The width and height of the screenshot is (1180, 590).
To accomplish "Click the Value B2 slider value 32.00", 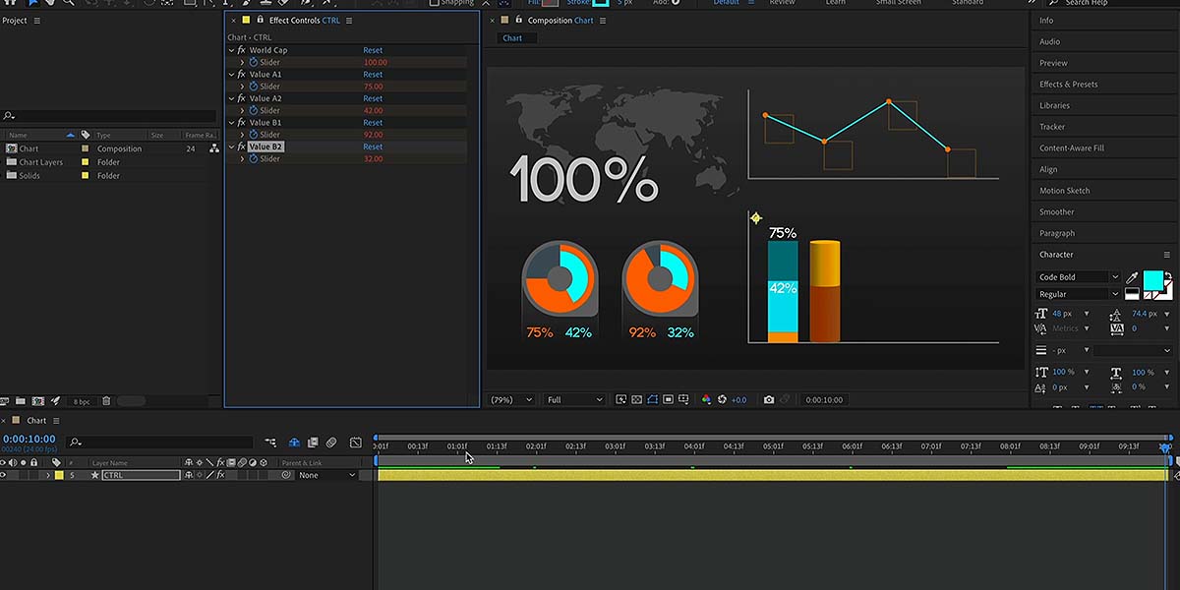I will pos(373,158).
